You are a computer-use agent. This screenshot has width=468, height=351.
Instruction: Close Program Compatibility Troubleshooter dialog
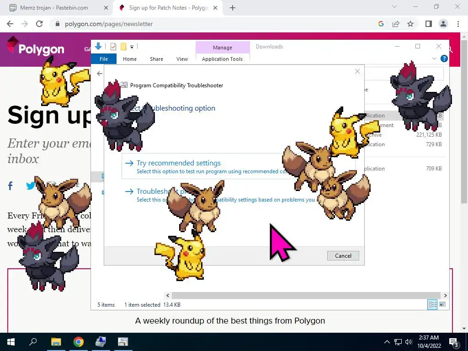click(x=357, y=71)
